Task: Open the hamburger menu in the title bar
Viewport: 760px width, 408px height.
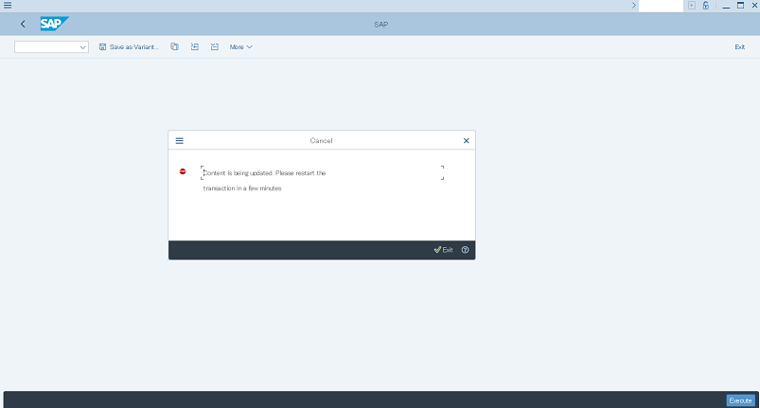Action: coord(8,6)
